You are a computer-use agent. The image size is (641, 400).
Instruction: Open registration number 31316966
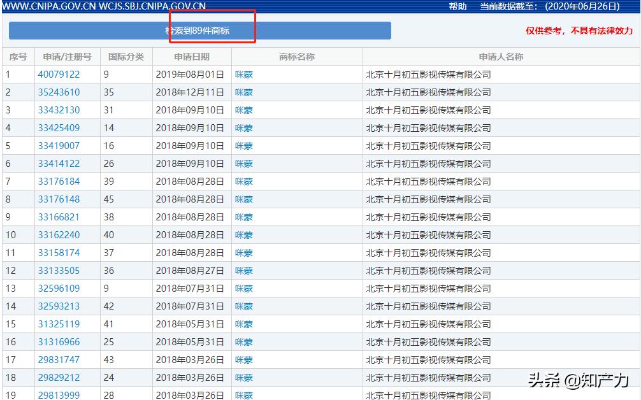tap(59, 342)
